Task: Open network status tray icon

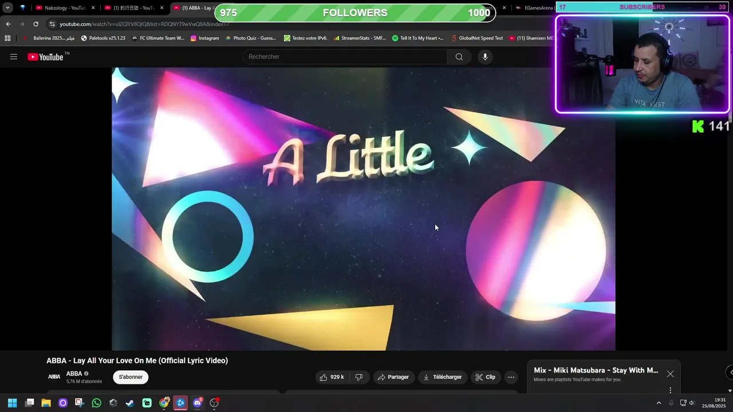Action: tap(683, 403)
